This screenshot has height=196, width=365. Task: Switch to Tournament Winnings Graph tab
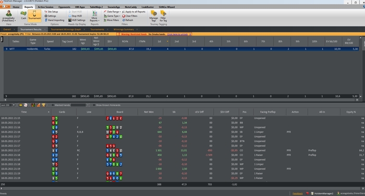pyautogui.click(x=66, y=29)
